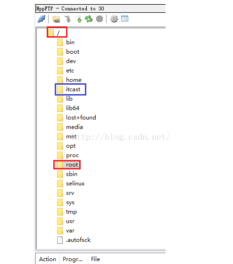Select the itcast folder
This screenshot has width=233, height=264.
coord(69,89)
